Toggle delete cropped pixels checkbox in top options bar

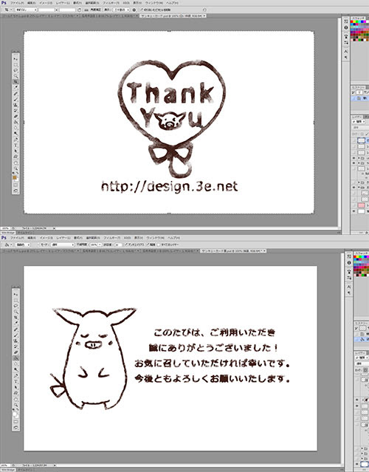[142, 10]
